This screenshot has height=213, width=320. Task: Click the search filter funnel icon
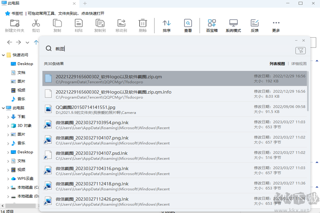pyautogui.click(x=300, y=50)
